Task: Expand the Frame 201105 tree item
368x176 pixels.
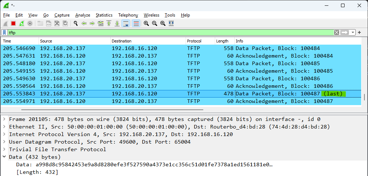Action: [x=4, y=119]
